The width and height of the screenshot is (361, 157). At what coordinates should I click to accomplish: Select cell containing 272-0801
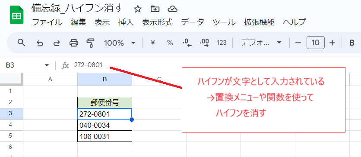coord(104,114)
